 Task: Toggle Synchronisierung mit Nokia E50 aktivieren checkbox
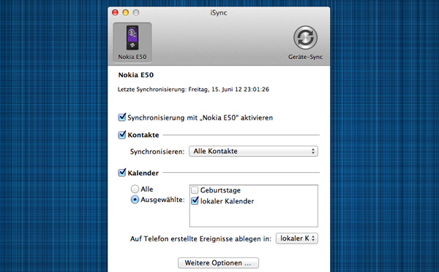tap(122, 117)
